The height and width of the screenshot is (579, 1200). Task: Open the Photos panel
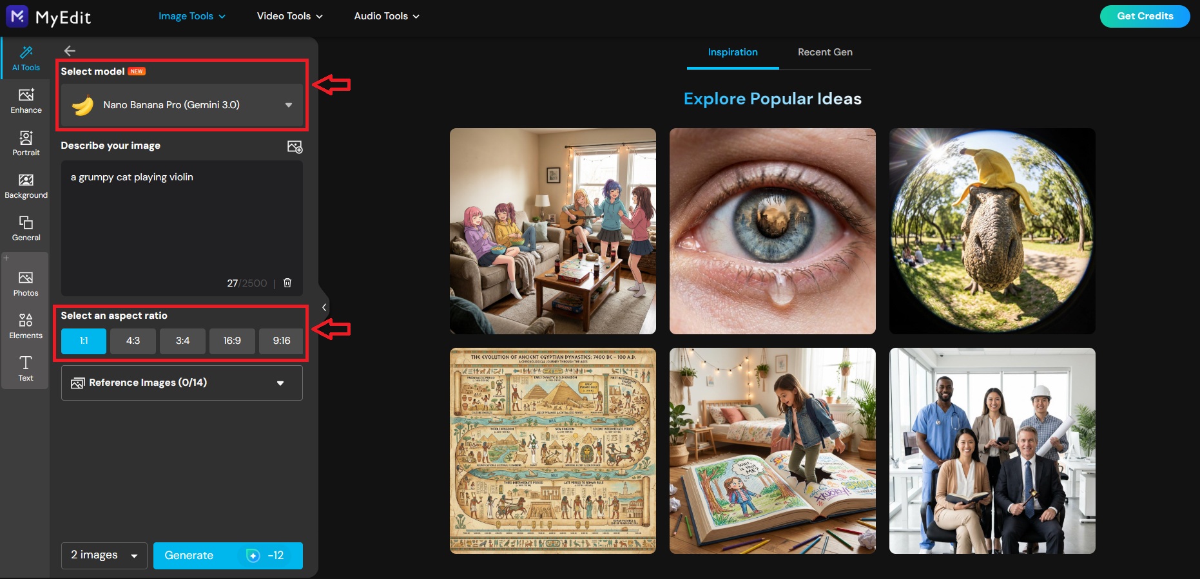(26, 284)
